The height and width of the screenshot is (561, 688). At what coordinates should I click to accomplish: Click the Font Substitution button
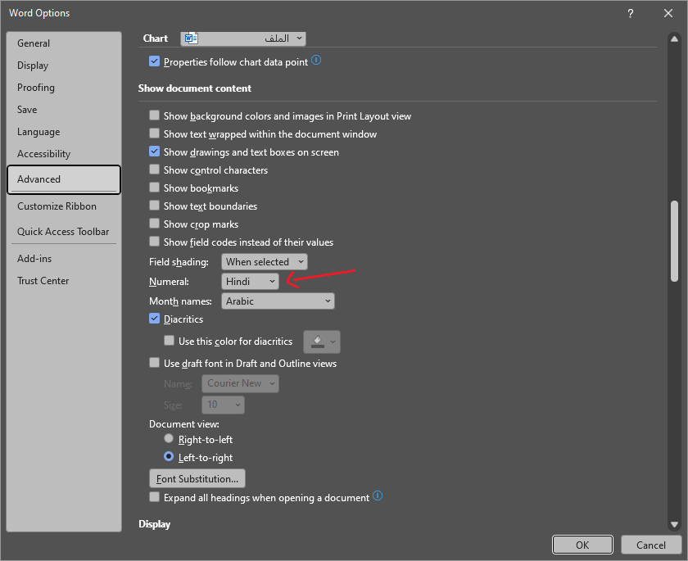197,478
